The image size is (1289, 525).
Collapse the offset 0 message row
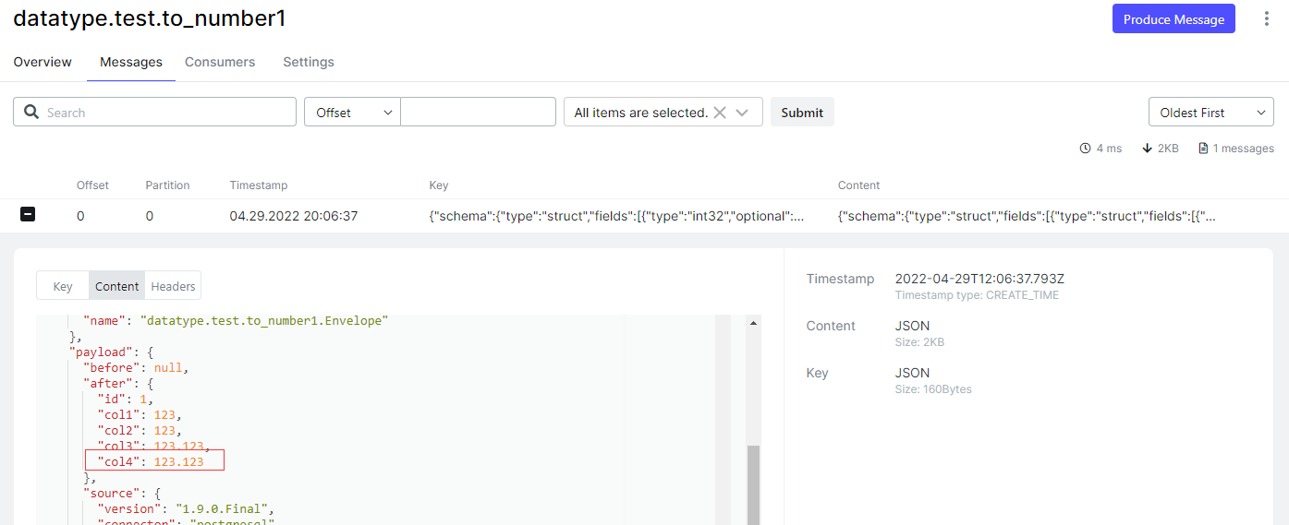pyautogui.click(x=28, y=215)
